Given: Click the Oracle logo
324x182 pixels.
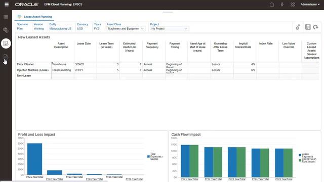Looking at the screenshot, I should 27,5.
